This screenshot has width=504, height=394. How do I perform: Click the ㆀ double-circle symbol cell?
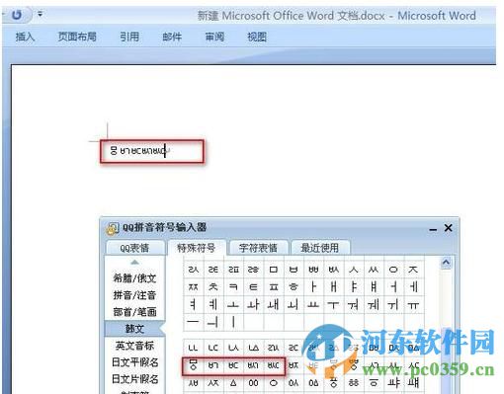tap(253, 383)
